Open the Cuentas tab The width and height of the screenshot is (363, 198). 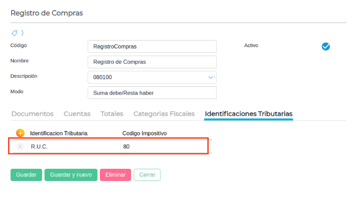coord(77,114)
